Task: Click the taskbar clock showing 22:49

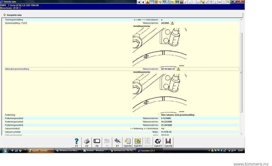Action: 240,150
